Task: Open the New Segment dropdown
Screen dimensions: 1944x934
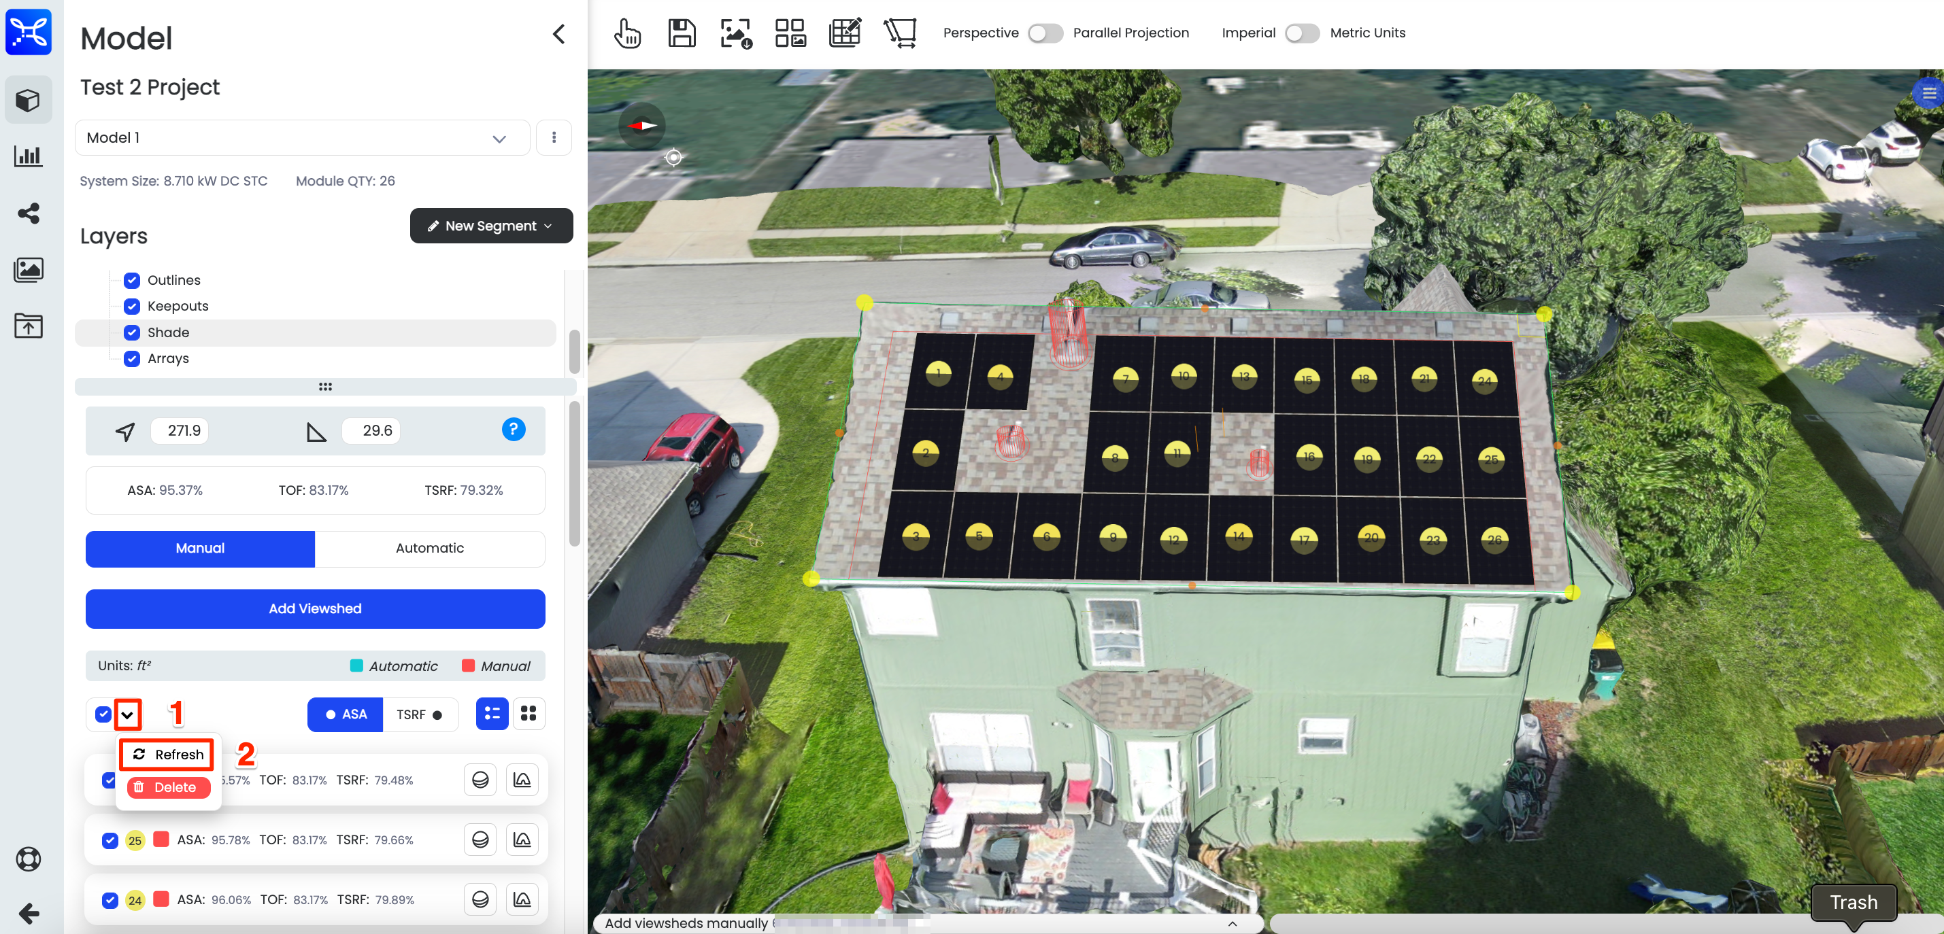Action: coord(491,226)
